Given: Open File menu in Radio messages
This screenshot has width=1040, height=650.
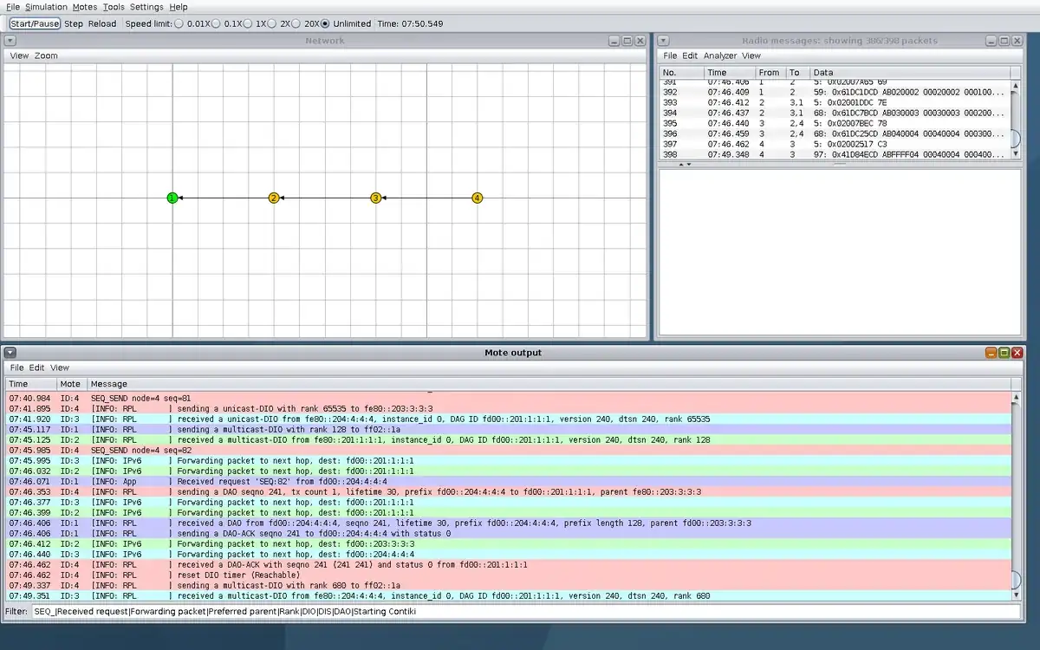Looking at the screenshot, I should (670, 55).
